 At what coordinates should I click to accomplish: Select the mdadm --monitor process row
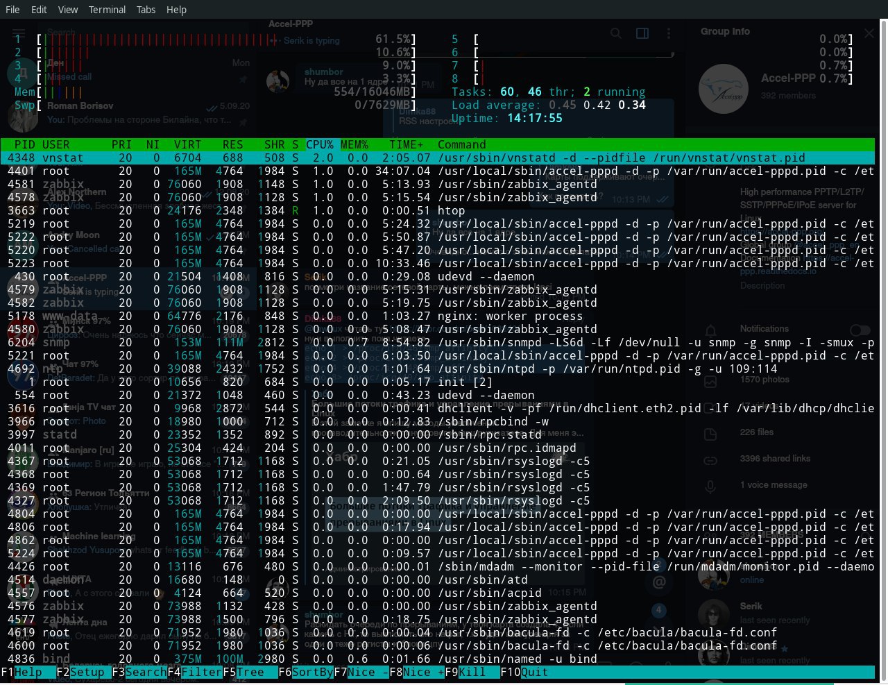tap(437, 566)
